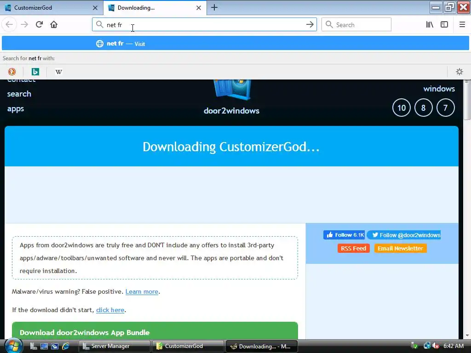Click the Go arrow in the address bar
The image size is (471, 353).
tap(310, 25)
